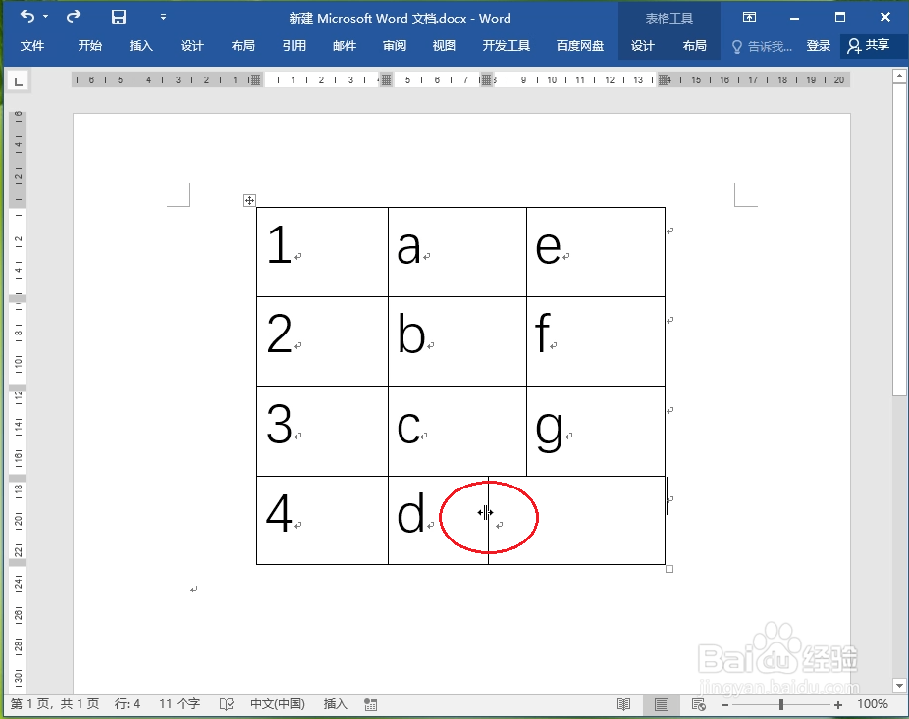The width and height of the screenshot is (909, 719).
Task: Save document with the floppy disk icon
Action: click(118, 17)
